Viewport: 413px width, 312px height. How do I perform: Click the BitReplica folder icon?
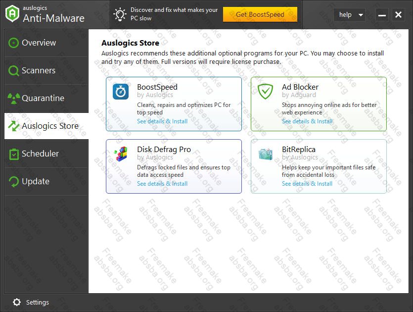pyautogui.click(x=265, y=154)
